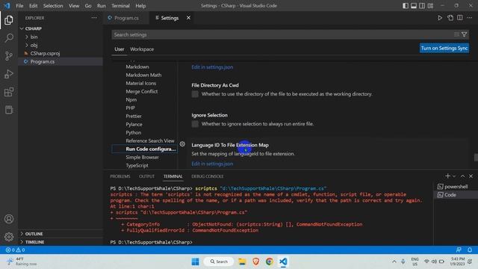Show hidden system tray icons chevron
Image resolution: width=478 pixels, height=269 pixels.
[x=394, y=262]
